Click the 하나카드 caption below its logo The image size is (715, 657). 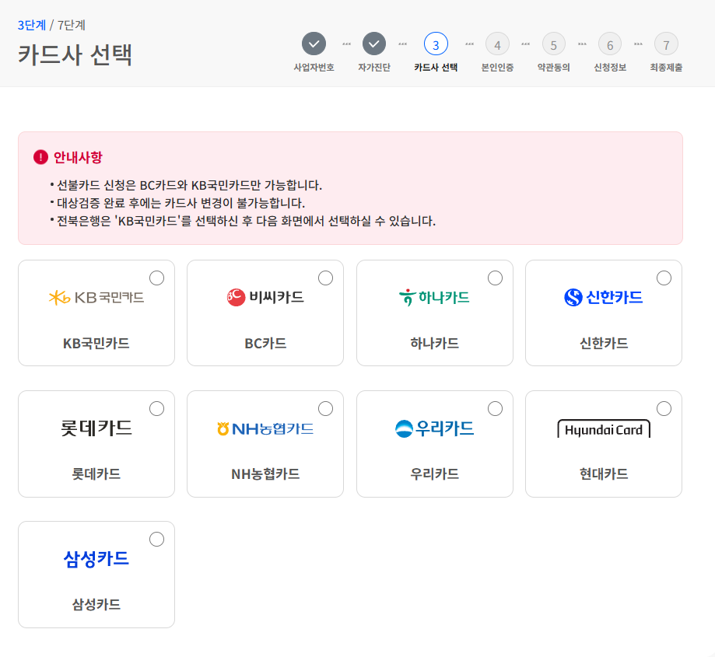coord(435,343)
